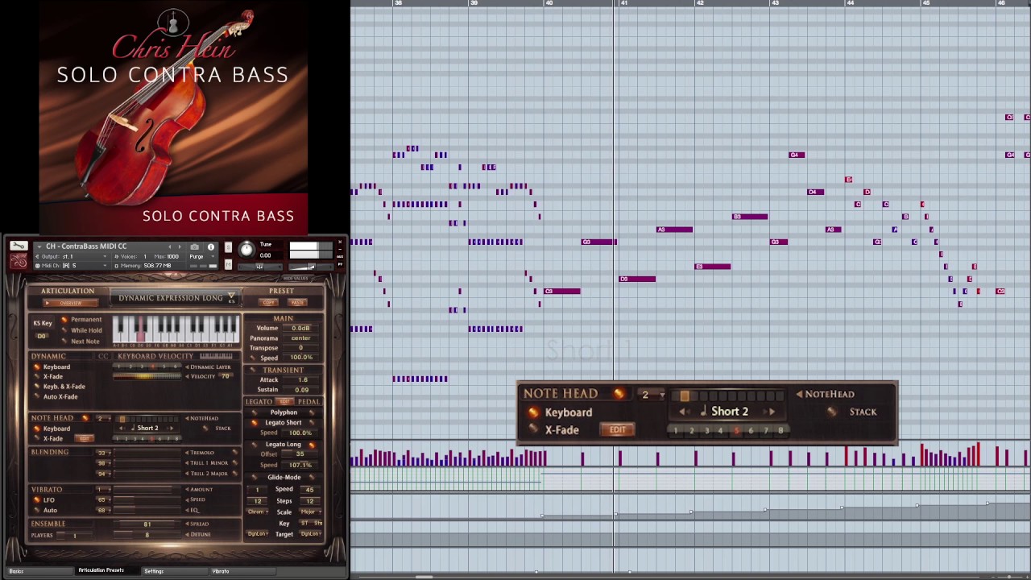Image resolution: width=1031 pixels, height=580 pixels.
Task: Click the ornament logo below the wrench
Action: [x=19, y=261]
